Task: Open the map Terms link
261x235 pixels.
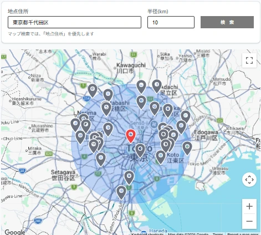Action: [x=218, y=234]
